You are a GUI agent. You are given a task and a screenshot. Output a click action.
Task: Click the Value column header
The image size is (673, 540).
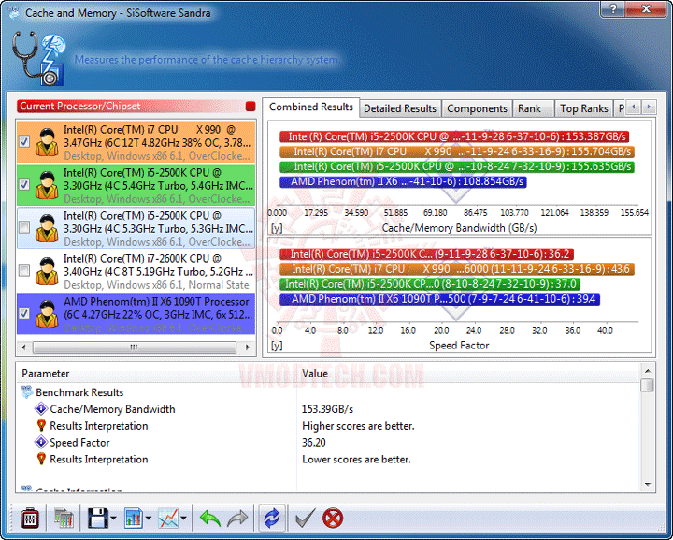point(468,373)
